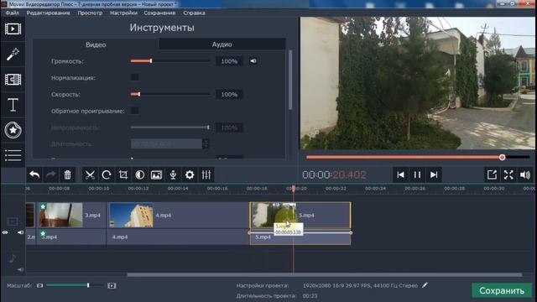This screenshot has height=302, width=537.
Task: Click the red playhead marker on ruler
Action: [294, 189]
